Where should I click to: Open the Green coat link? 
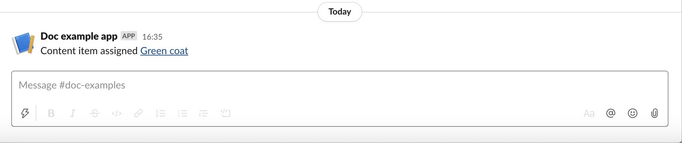point(164,51)
